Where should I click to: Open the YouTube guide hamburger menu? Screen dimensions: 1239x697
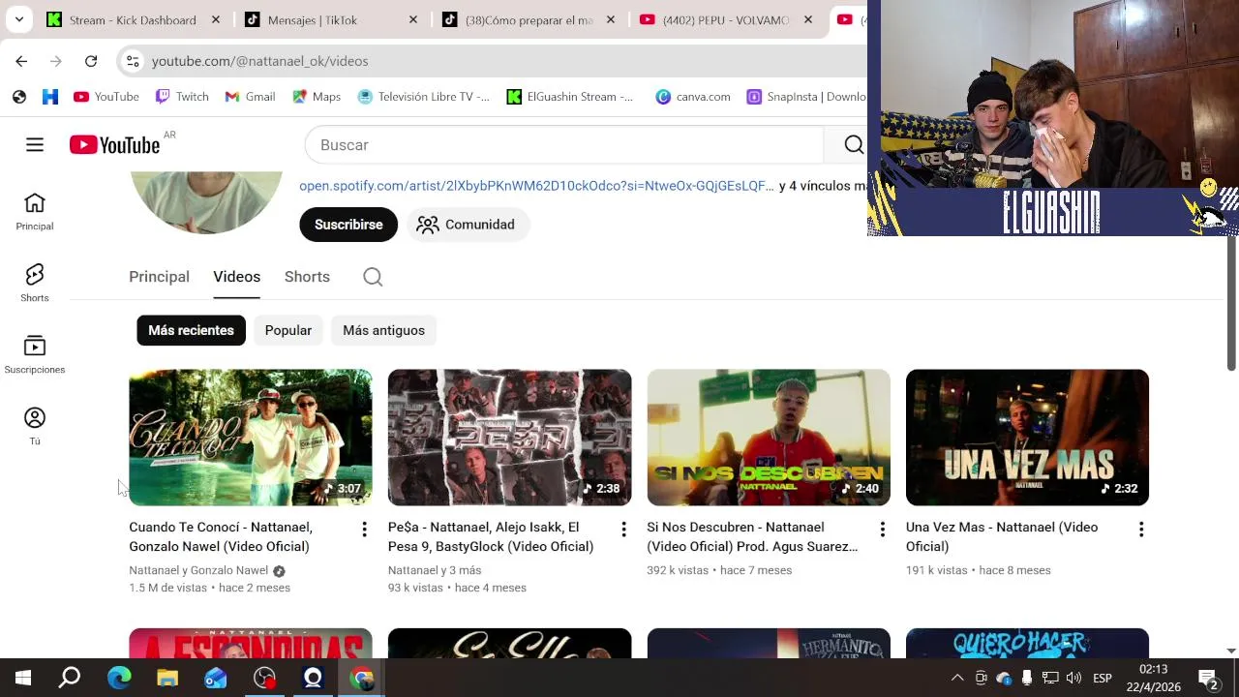(35, 144)
